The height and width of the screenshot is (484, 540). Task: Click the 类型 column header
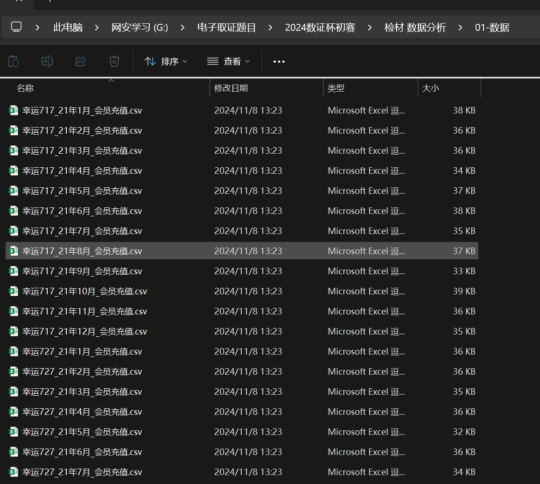click(x=336, y=88)
